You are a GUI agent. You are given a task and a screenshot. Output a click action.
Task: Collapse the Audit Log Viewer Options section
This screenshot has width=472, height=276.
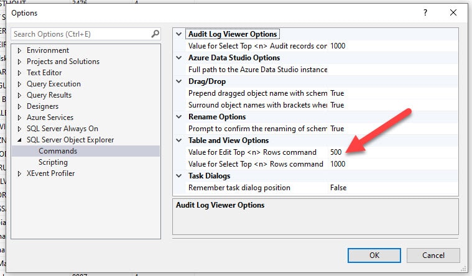coord(180,34)
